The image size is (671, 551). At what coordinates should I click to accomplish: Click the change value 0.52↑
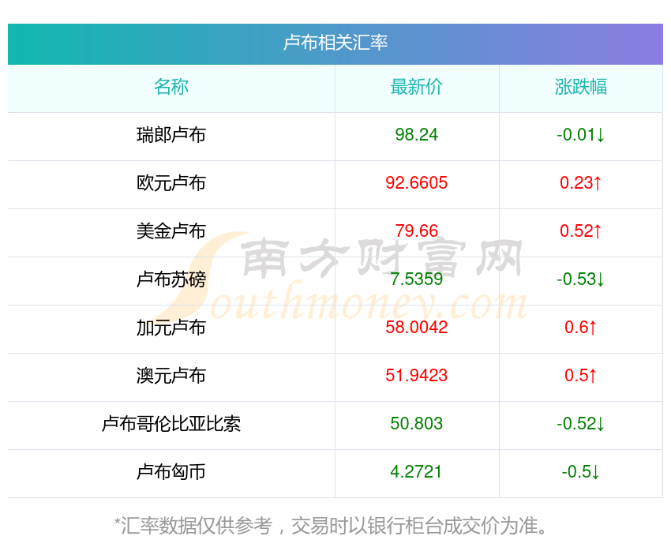tap(581, 231)
